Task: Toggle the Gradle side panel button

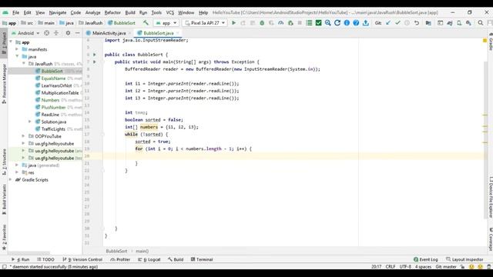Action: 490,41
